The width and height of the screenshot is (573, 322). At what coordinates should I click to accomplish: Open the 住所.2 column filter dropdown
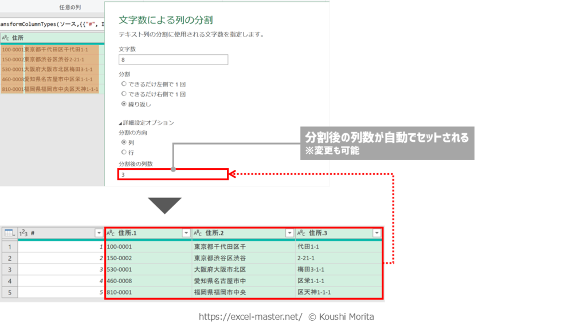click(289, 233)
